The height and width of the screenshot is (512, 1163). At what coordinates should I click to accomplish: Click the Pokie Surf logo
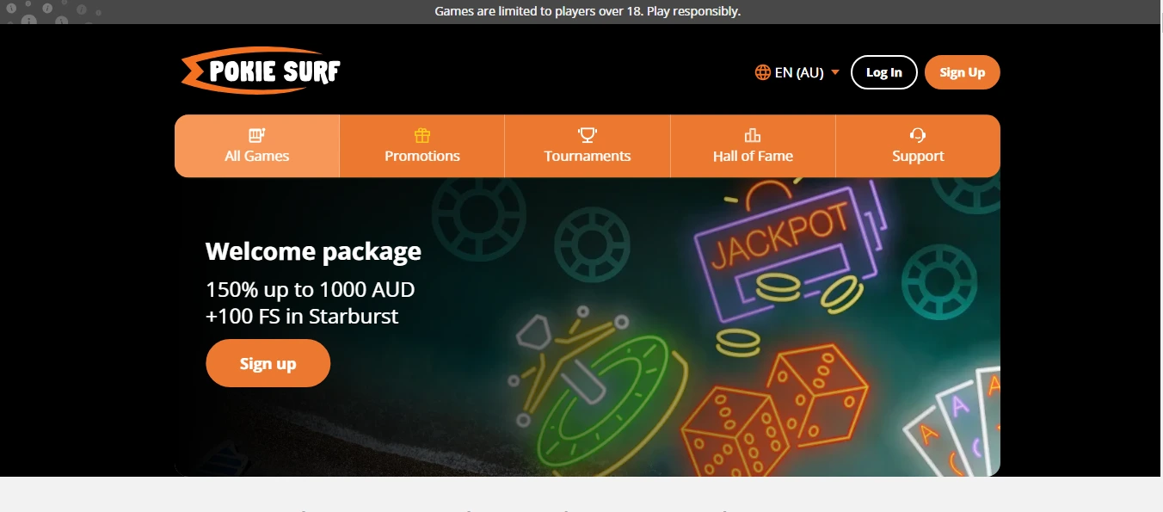[262, 71]
